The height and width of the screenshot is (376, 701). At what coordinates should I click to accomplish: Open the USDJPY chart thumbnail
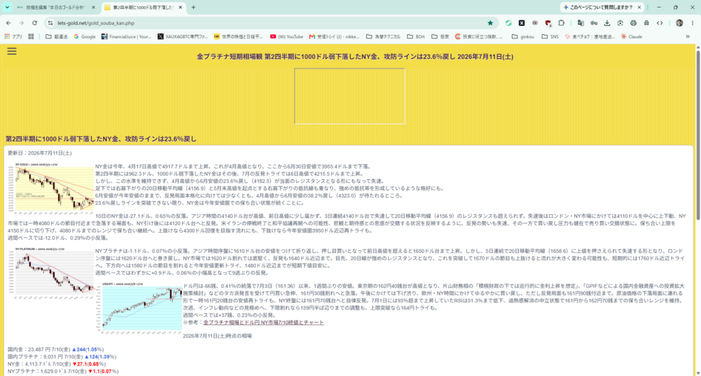click(142, 308)
